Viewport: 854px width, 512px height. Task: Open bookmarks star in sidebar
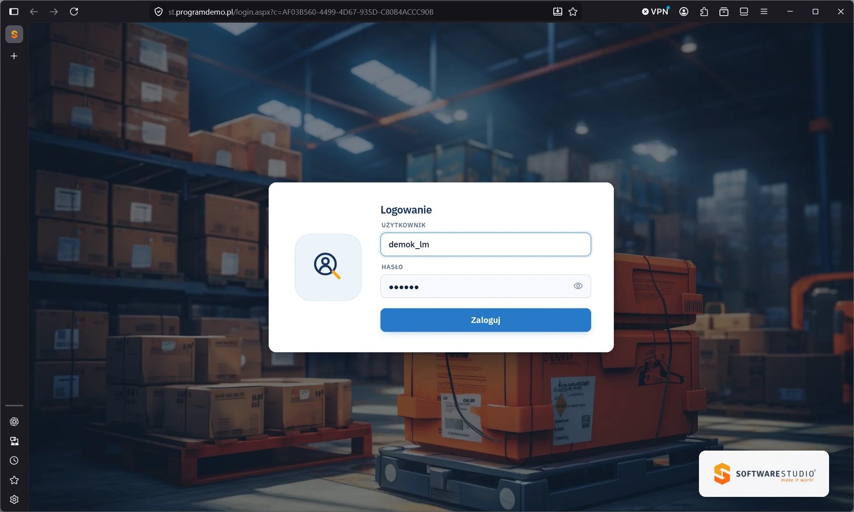point(14,480)
